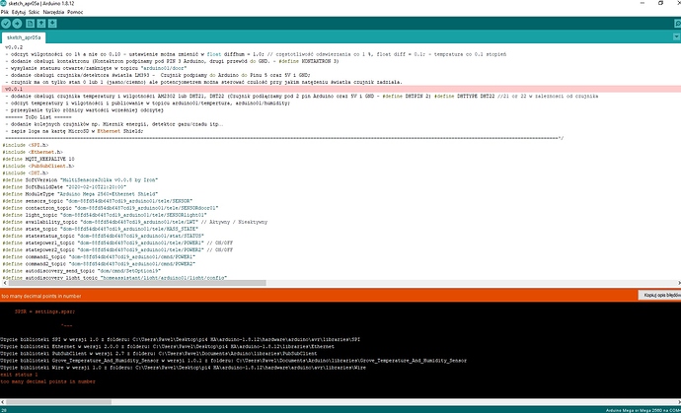This screenshot has width=681, height=413.
Task: Open the Plik menu
Action: (x=5, y=12)
